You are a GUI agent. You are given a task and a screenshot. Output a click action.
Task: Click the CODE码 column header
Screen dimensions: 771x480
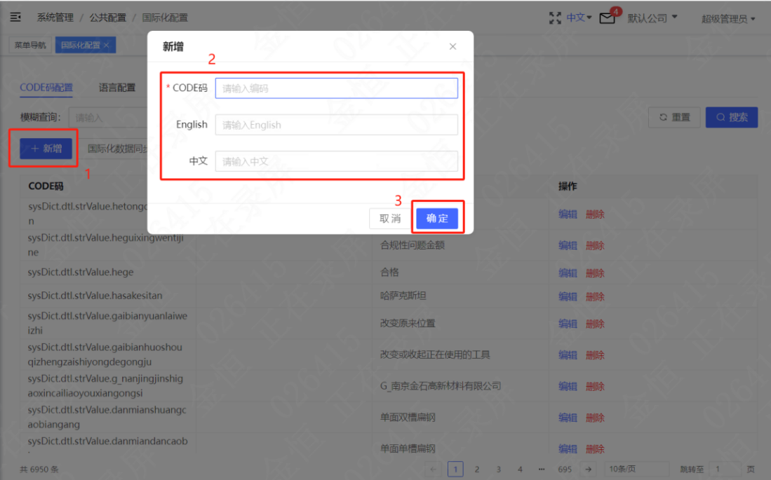[x=46, y=186]
